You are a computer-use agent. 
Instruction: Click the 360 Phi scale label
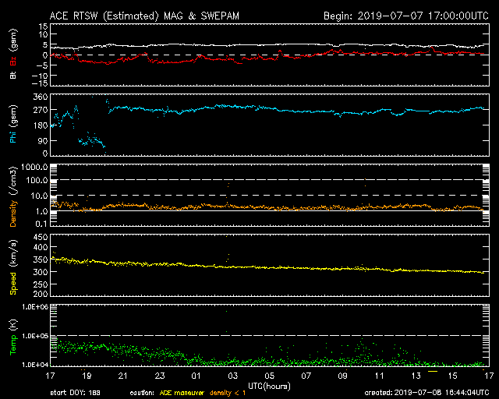41,97
